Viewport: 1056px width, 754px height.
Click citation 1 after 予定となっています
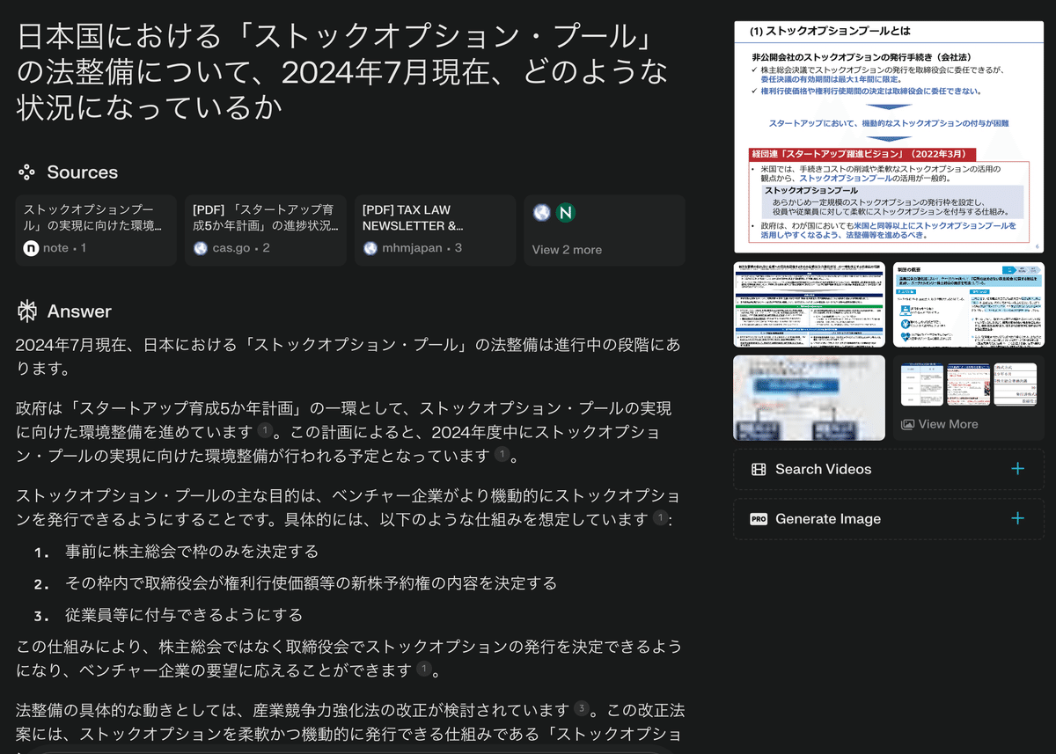(502, 455)
